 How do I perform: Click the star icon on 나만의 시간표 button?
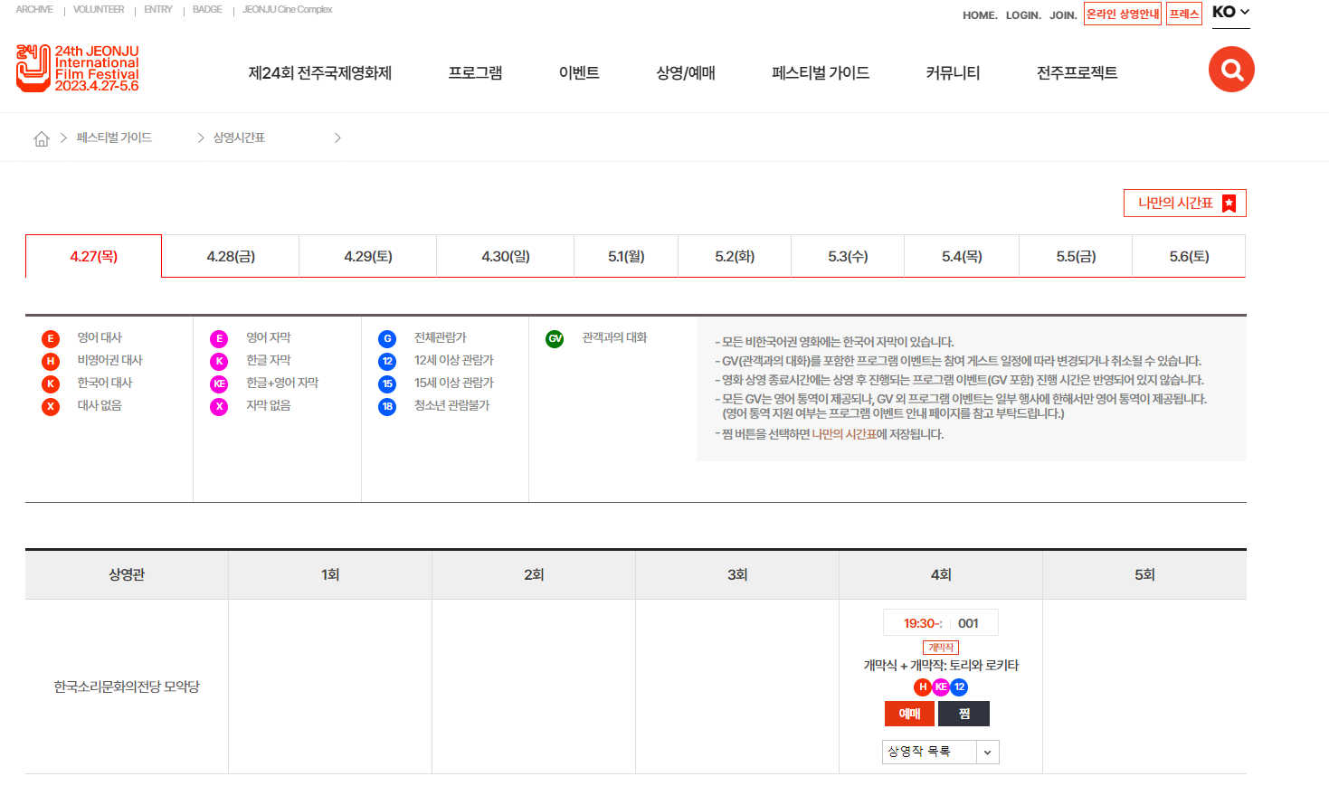[1228, 203]
